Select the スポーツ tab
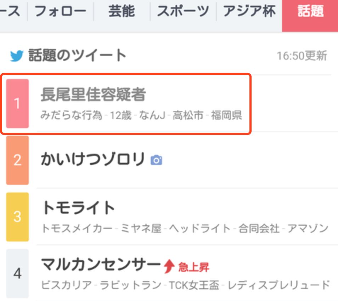The height and width of the screenshot is (301, 338). 183,12
